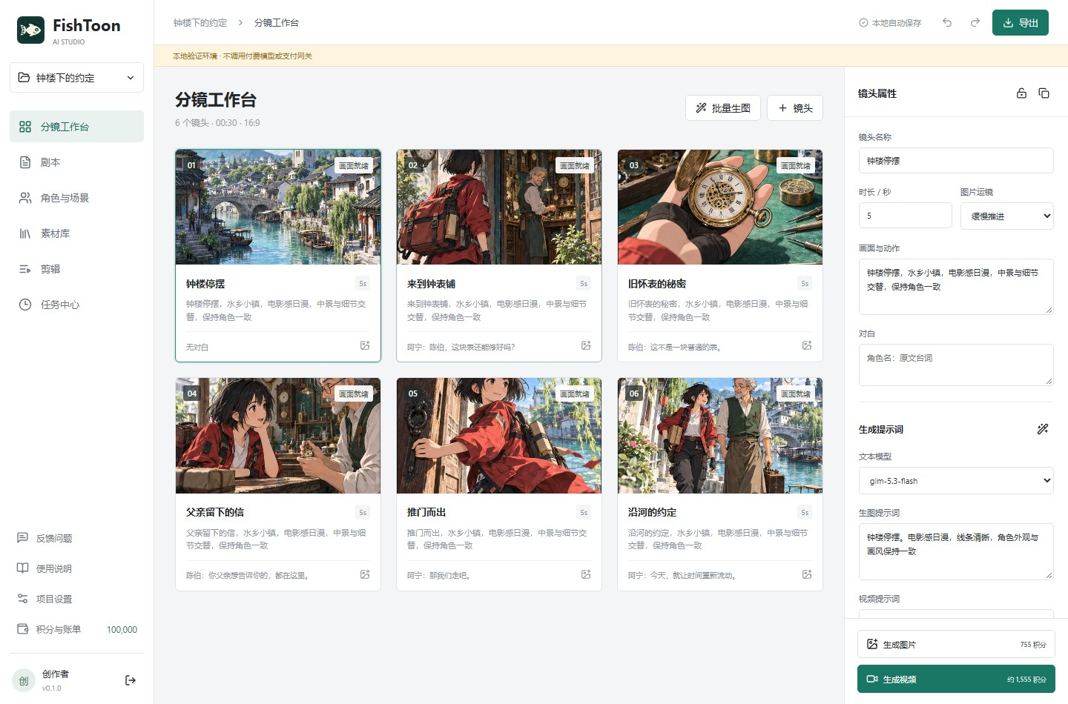
Task: Click the duplicate icon in 镜头属性 header
Action: 1044,93
